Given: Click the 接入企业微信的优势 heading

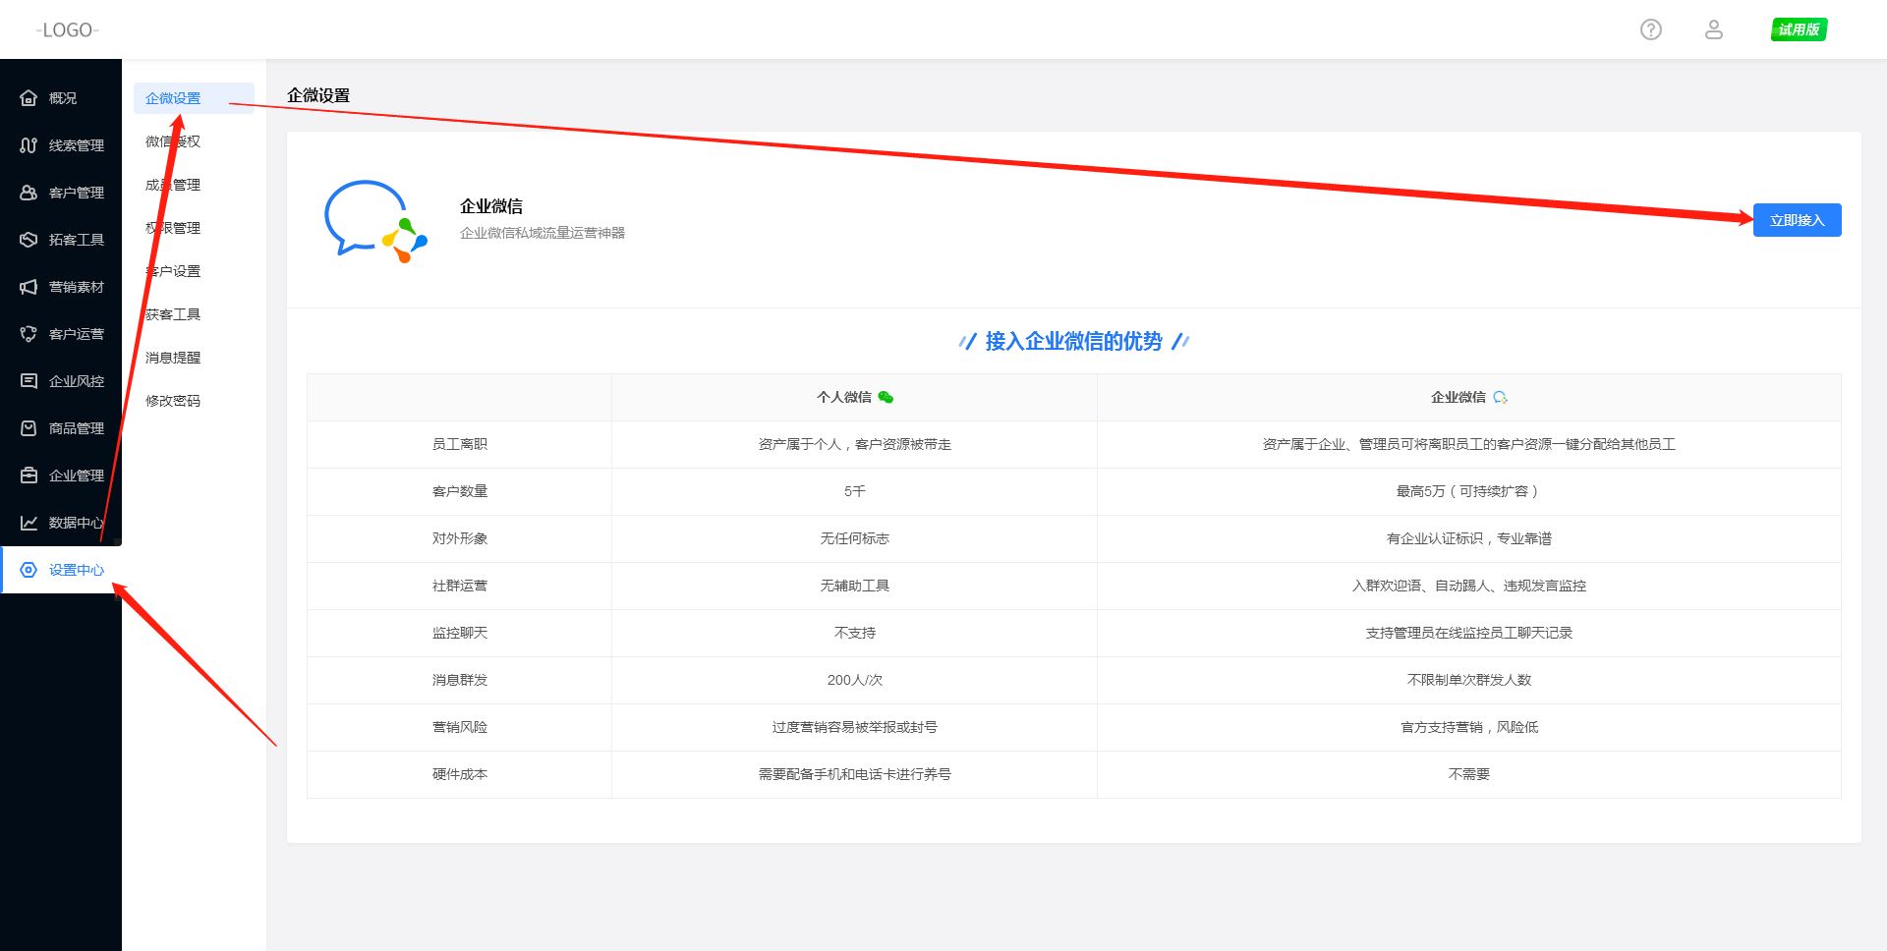Looking at the screenshot, I should 1073,341.
